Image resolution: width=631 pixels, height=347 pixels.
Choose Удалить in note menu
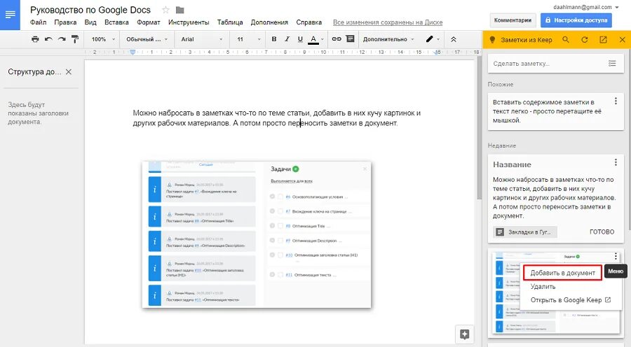click(x=543, y=286)
